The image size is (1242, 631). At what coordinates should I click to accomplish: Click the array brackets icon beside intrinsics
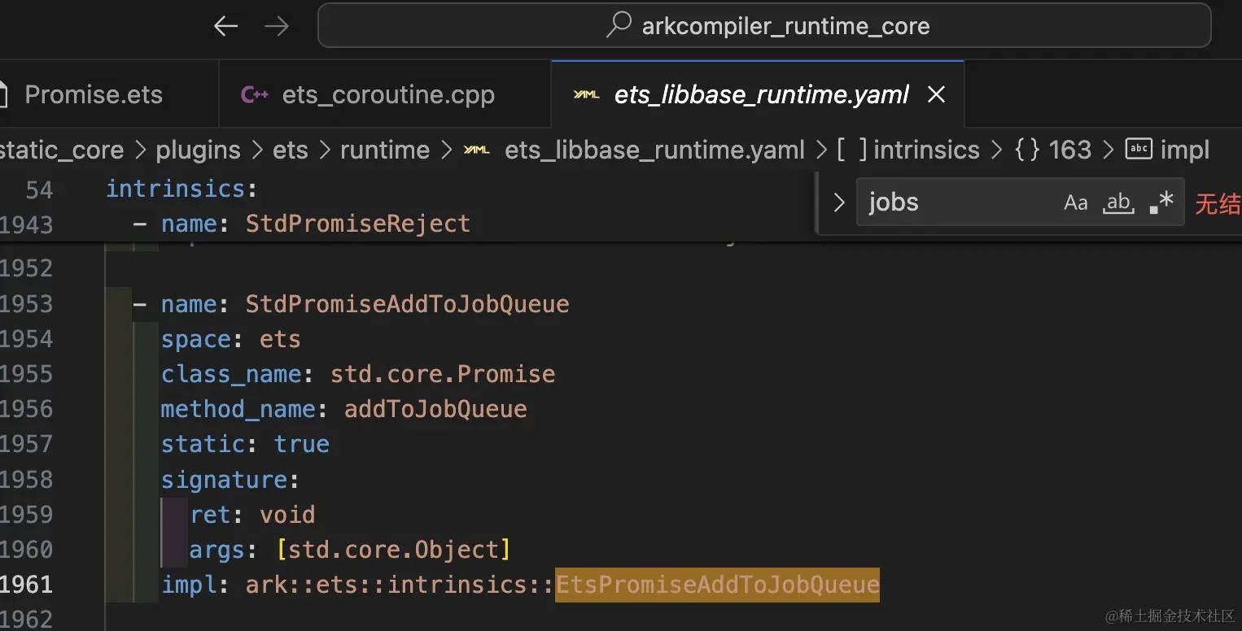(x=851, y=150)
